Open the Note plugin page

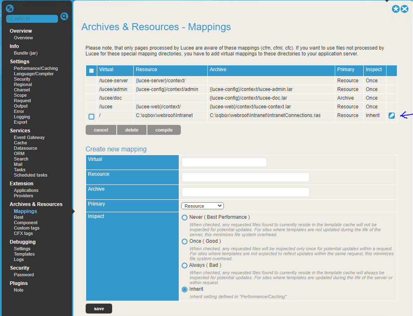coord(19,290)
